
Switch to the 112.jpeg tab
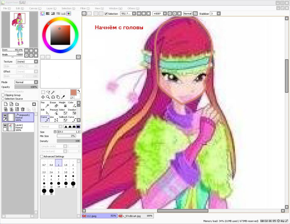tap(100, 216)
